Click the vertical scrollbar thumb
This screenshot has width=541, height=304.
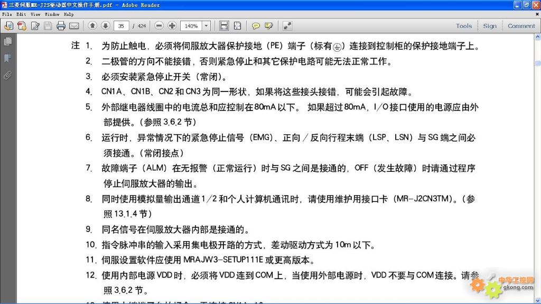[537, 63]
